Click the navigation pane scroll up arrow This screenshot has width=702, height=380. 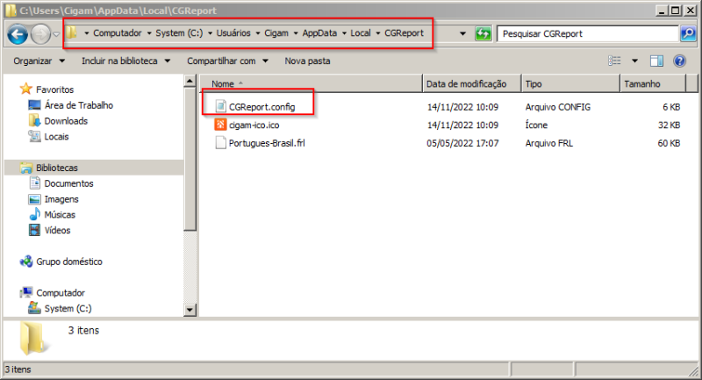tap(190, 81)
